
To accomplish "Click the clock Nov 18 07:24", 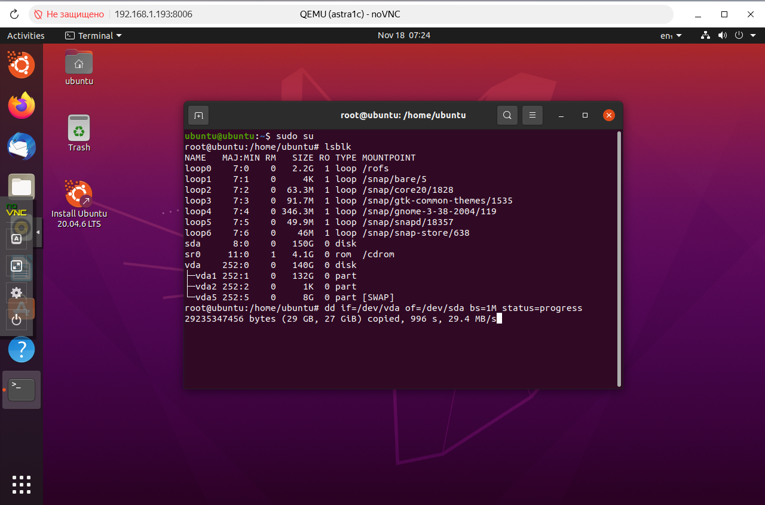I will pos(404,36).
